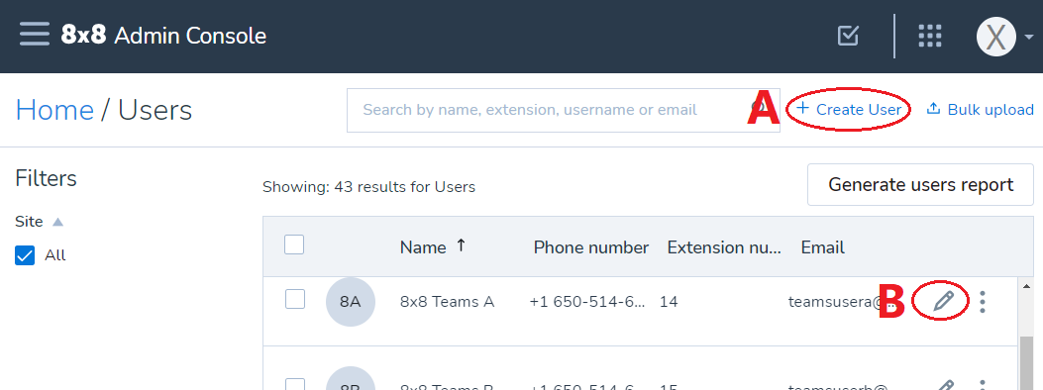Click the 8A avatar circle
The height and width of the screenshot is (390, 1043).
(351, 302)
